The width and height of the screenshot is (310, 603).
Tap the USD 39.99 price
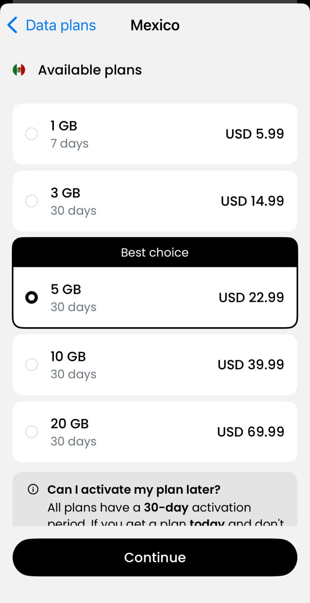coord(251,364)
